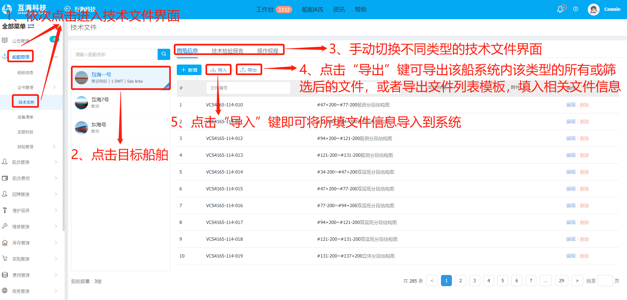The image size is (627, 300).
Task: Click the 导出 export button
Action: [x=249, y=70]
